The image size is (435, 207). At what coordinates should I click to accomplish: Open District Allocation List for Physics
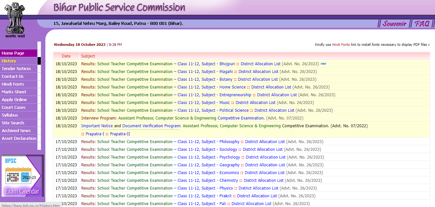(x=258, y=188)
